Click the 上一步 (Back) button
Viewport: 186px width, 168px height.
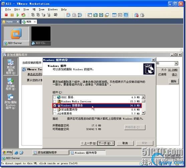(89, 143)
